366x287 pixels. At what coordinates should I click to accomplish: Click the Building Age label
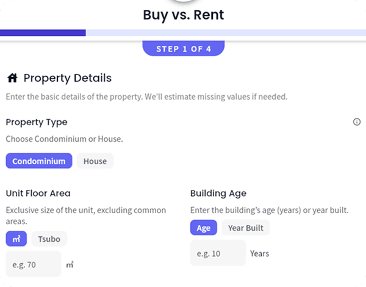(218, 194)
